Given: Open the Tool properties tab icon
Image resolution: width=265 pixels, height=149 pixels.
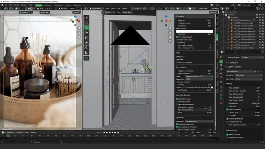Looking at the screenshot, I should [x=221, y=57].
